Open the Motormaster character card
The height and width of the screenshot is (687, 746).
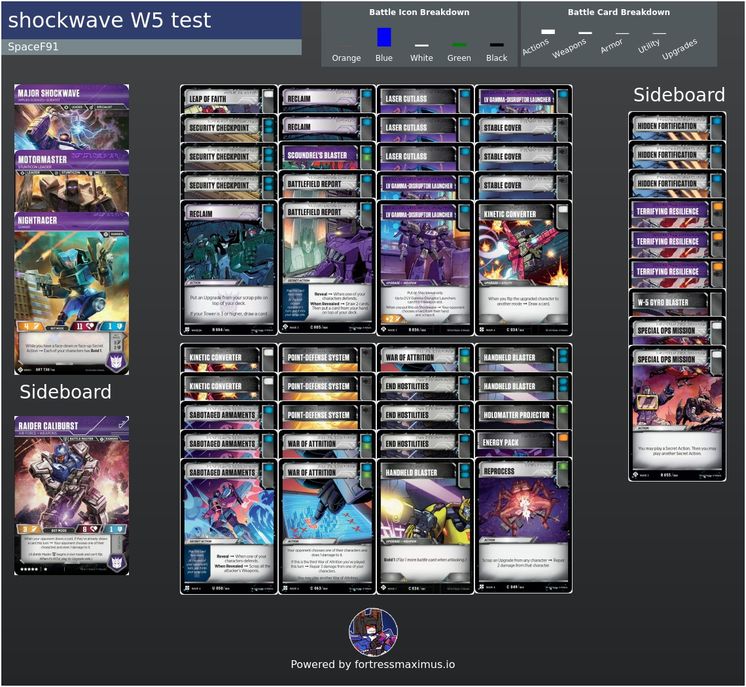pos(72,181)
